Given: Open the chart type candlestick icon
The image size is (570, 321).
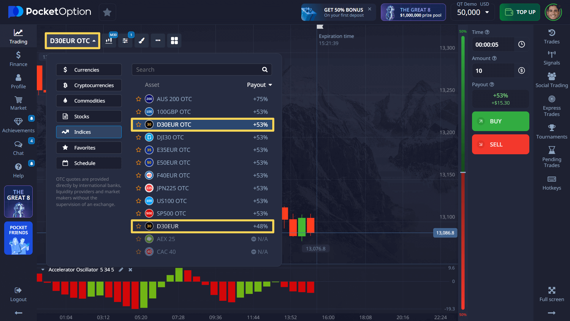Looking at the screenshot, I should pyautogui.click(x=109, y=41).
